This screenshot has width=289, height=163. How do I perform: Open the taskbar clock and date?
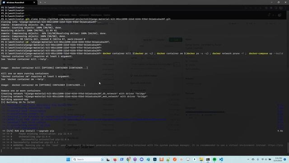tap(278, 159)
